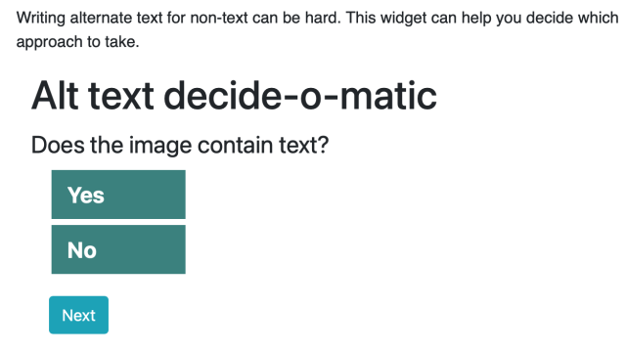Click the Next button
This screenshot has width=626, height=352.
[78, 315]
